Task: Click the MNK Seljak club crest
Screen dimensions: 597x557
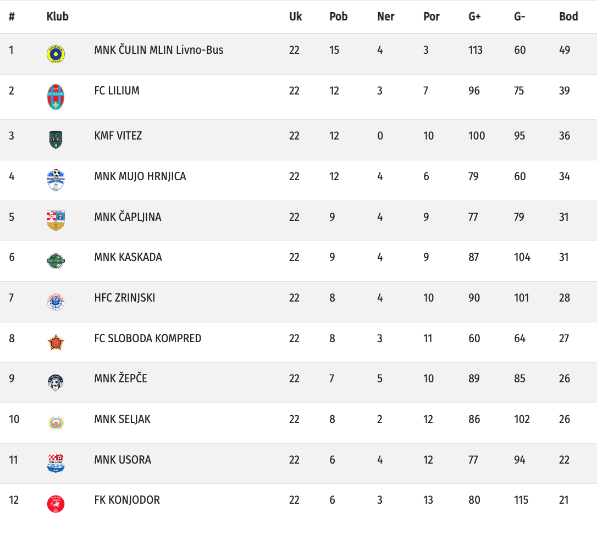Action: click(56, 423)
